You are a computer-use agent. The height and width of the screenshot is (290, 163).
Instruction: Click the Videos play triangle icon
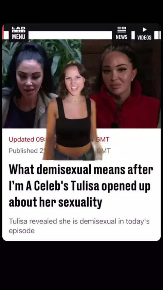145,30
